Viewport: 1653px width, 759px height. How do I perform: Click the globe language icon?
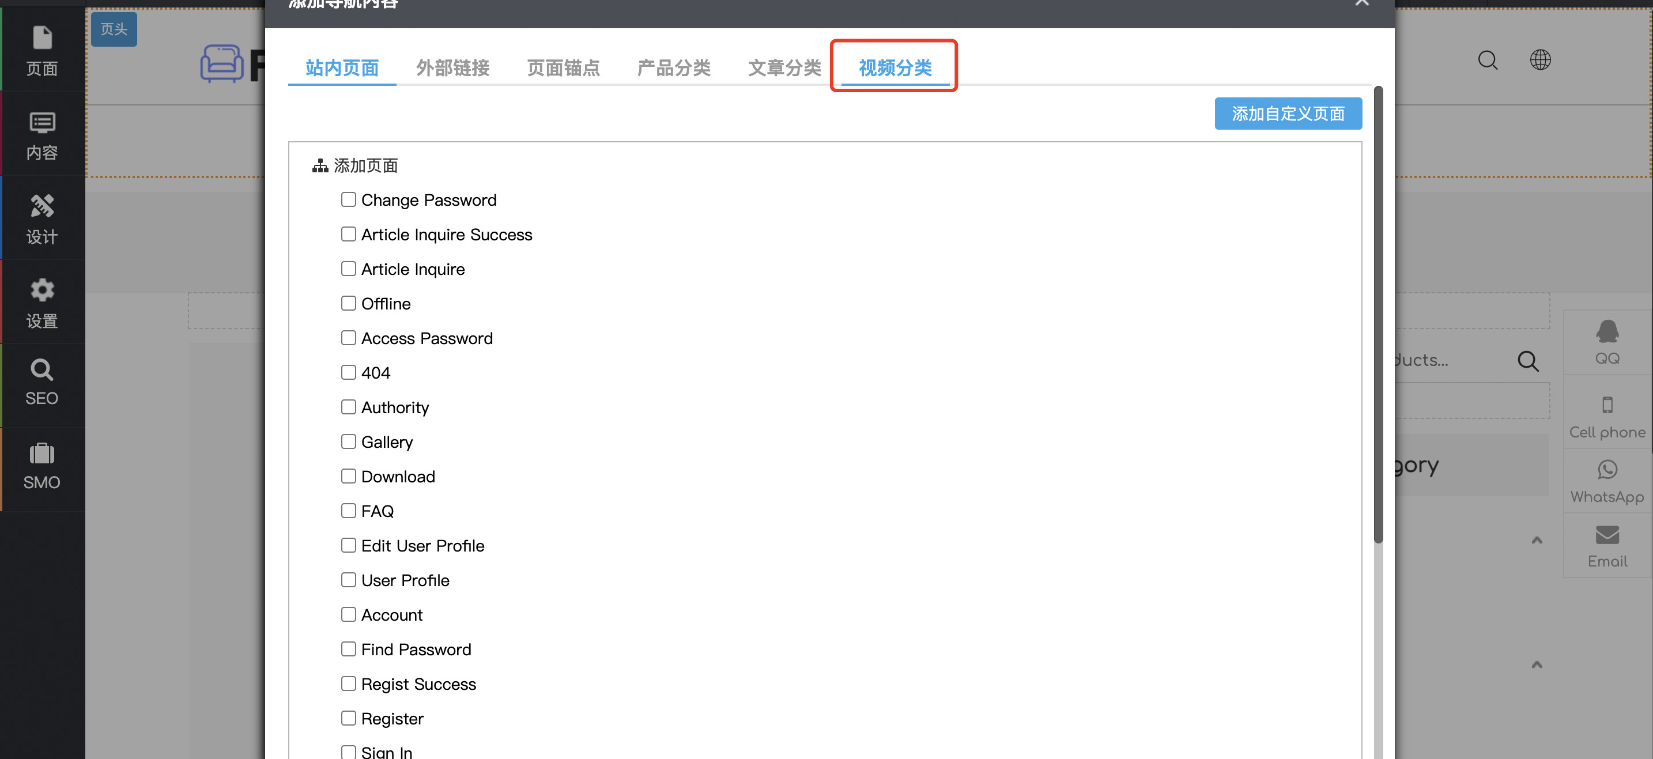(1539, 61)
